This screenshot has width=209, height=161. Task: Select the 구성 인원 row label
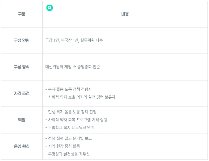[22, 41]
